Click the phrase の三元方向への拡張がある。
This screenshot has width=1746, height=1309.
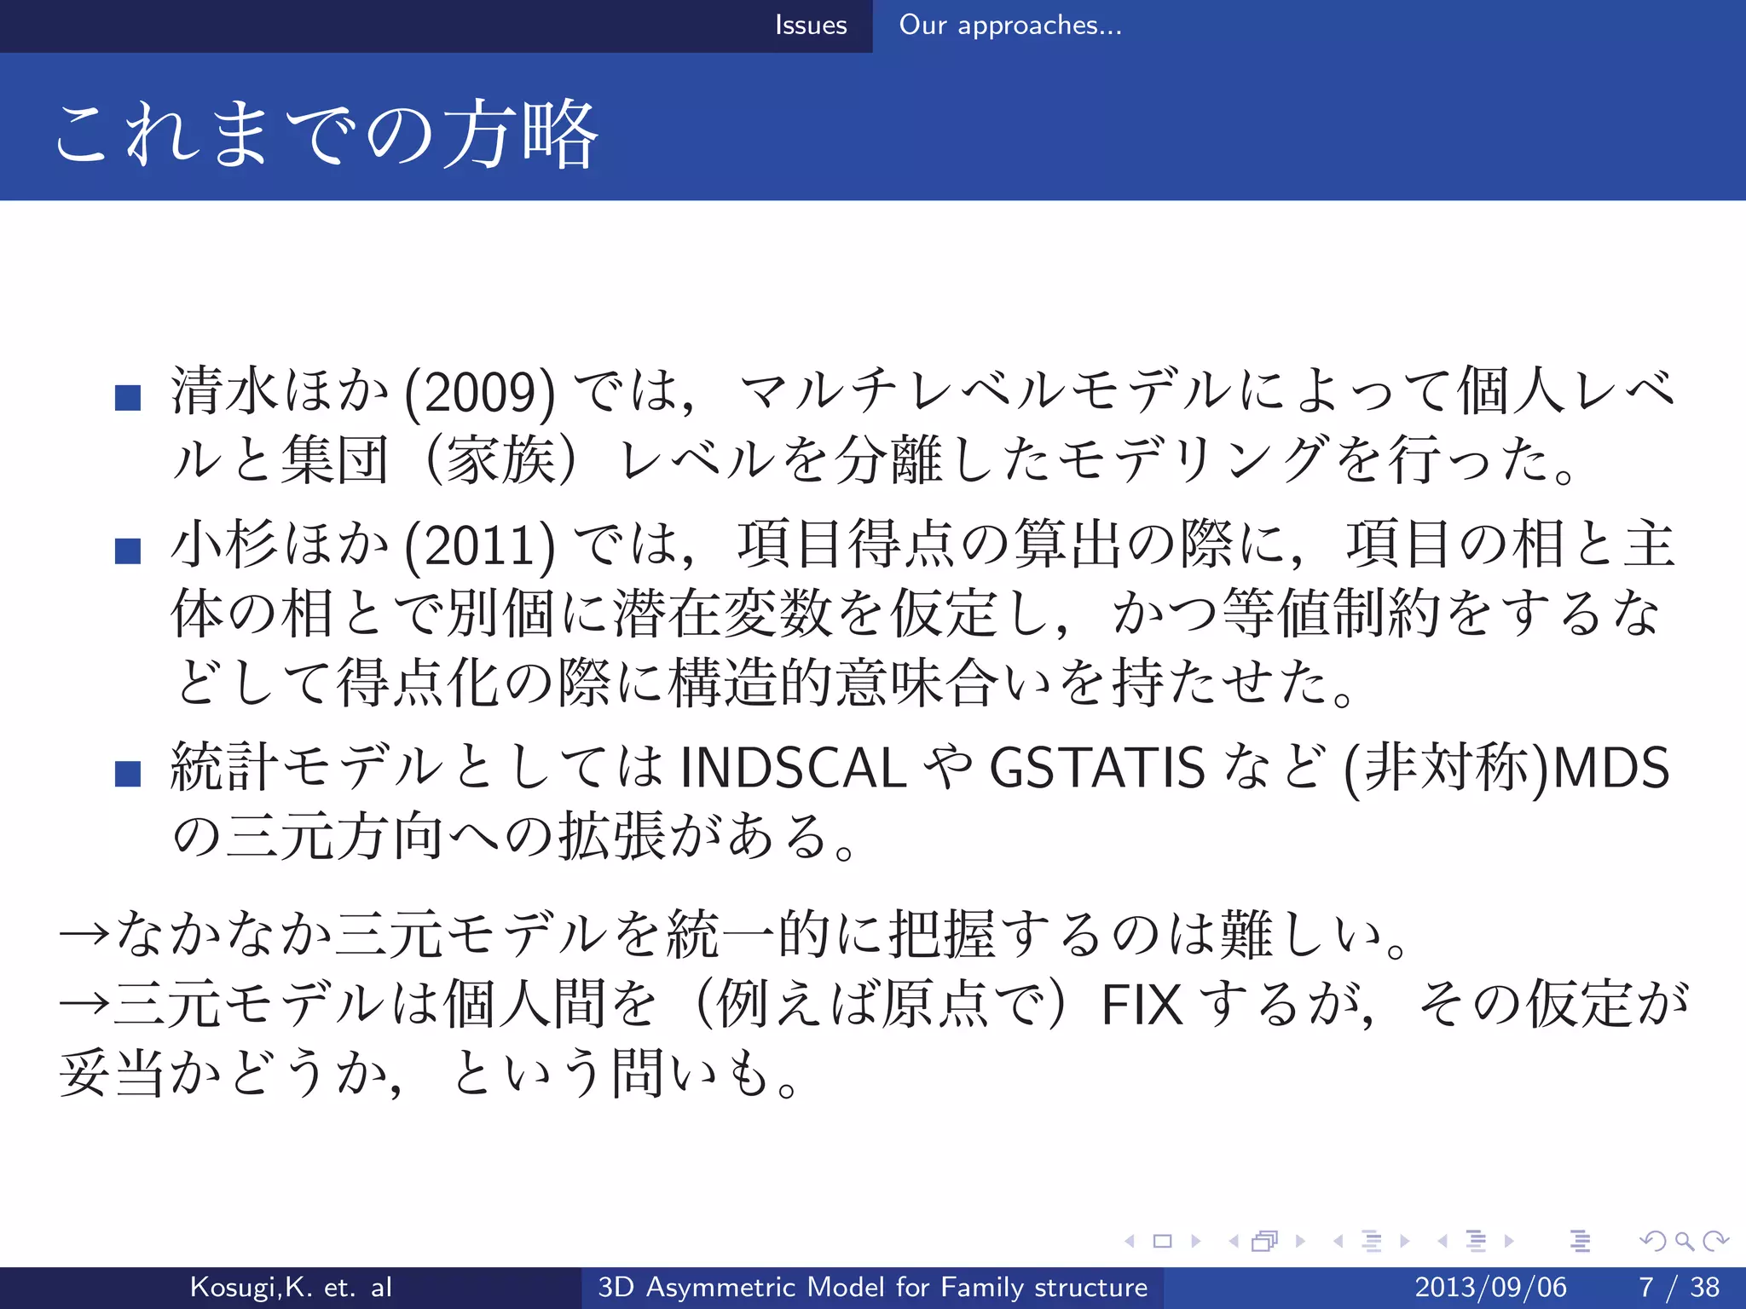[513, 835]
